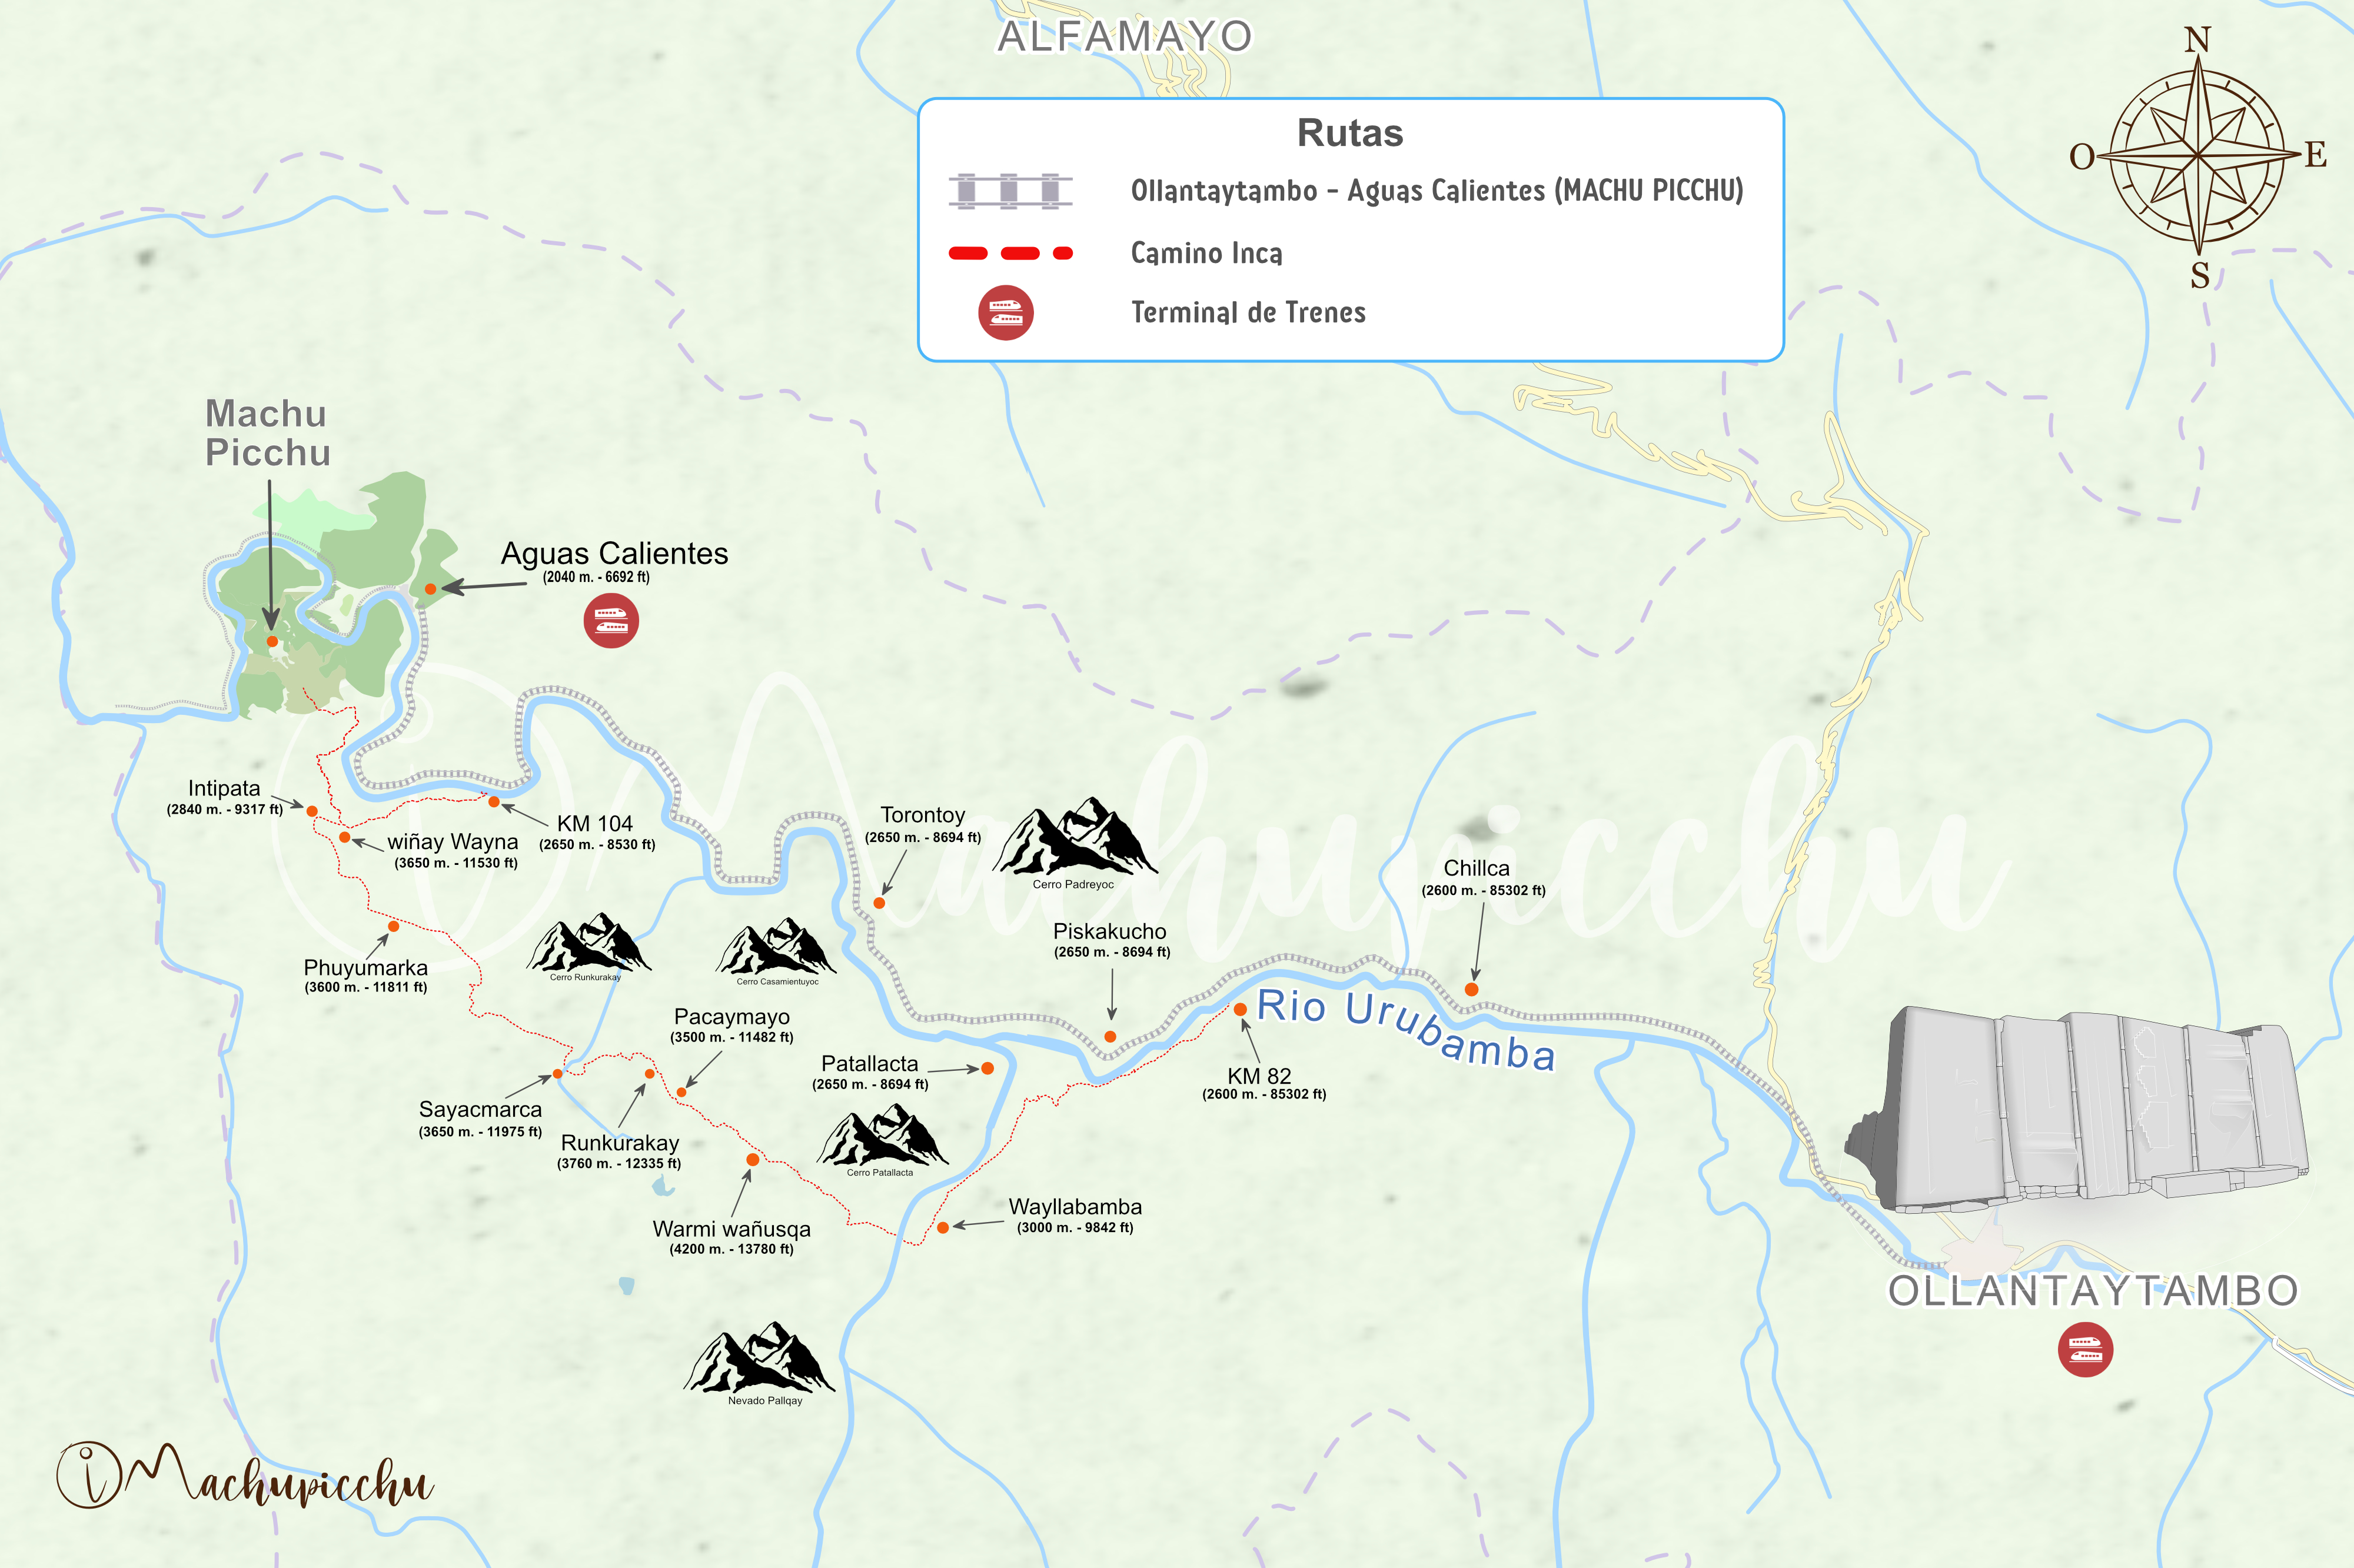Click the Aguas Calientes label

614,553
